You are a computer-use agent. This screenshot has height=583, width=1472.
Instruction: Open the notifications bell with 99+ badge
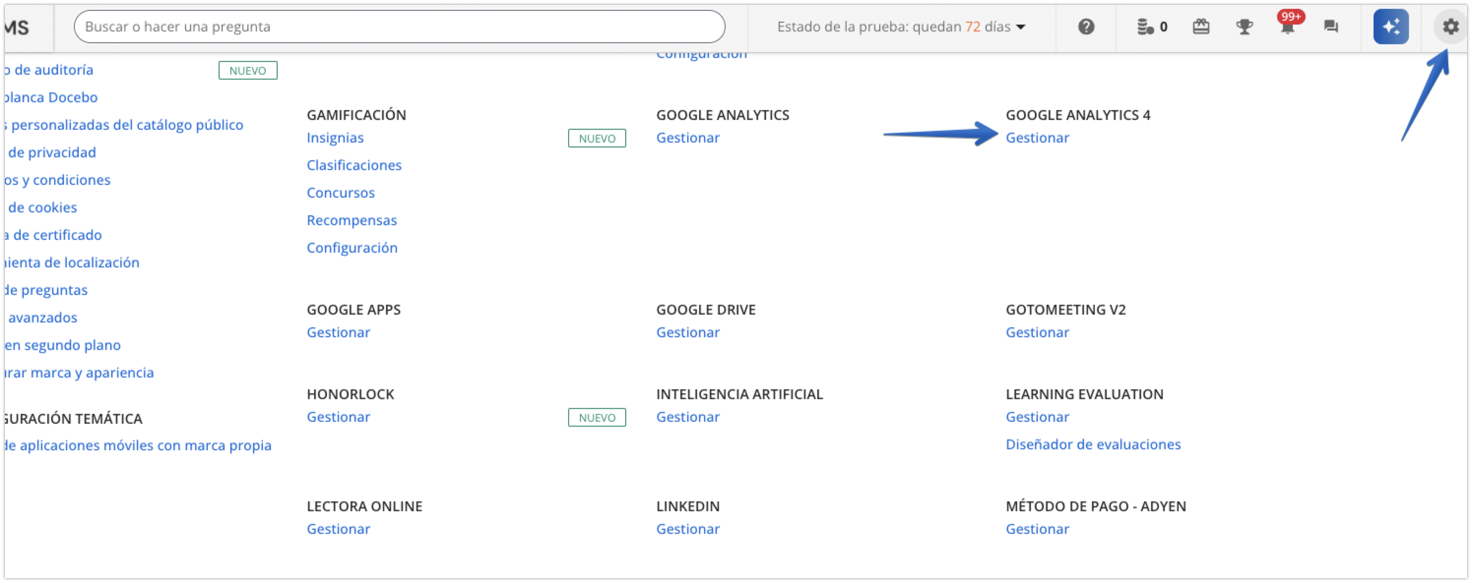tap(1287, 28)
